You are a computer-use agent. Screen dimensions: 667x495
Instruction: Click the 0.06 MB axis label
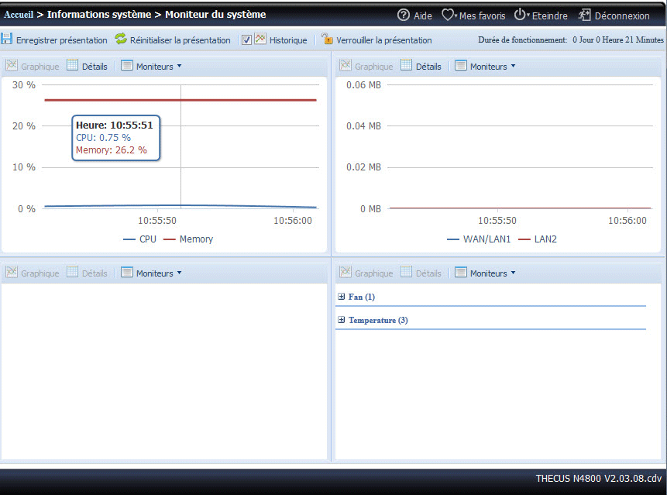point(363,85)
